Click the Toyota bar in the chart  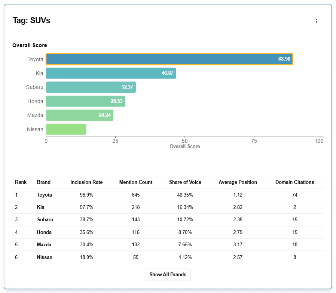pos(168,59)
